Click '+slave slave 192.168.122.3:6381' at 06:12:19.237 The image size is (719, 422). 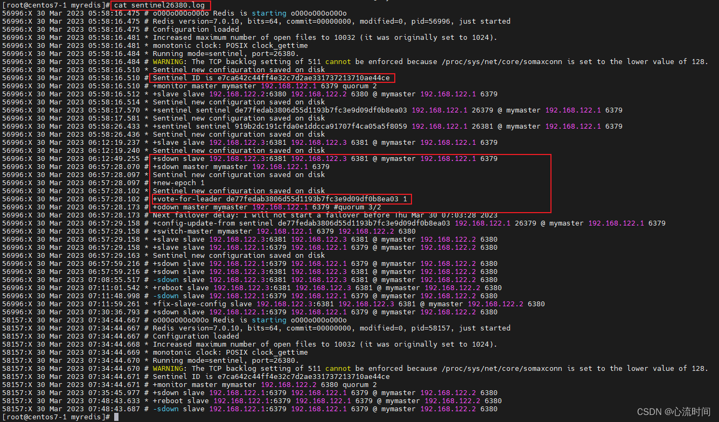point(325,143)
